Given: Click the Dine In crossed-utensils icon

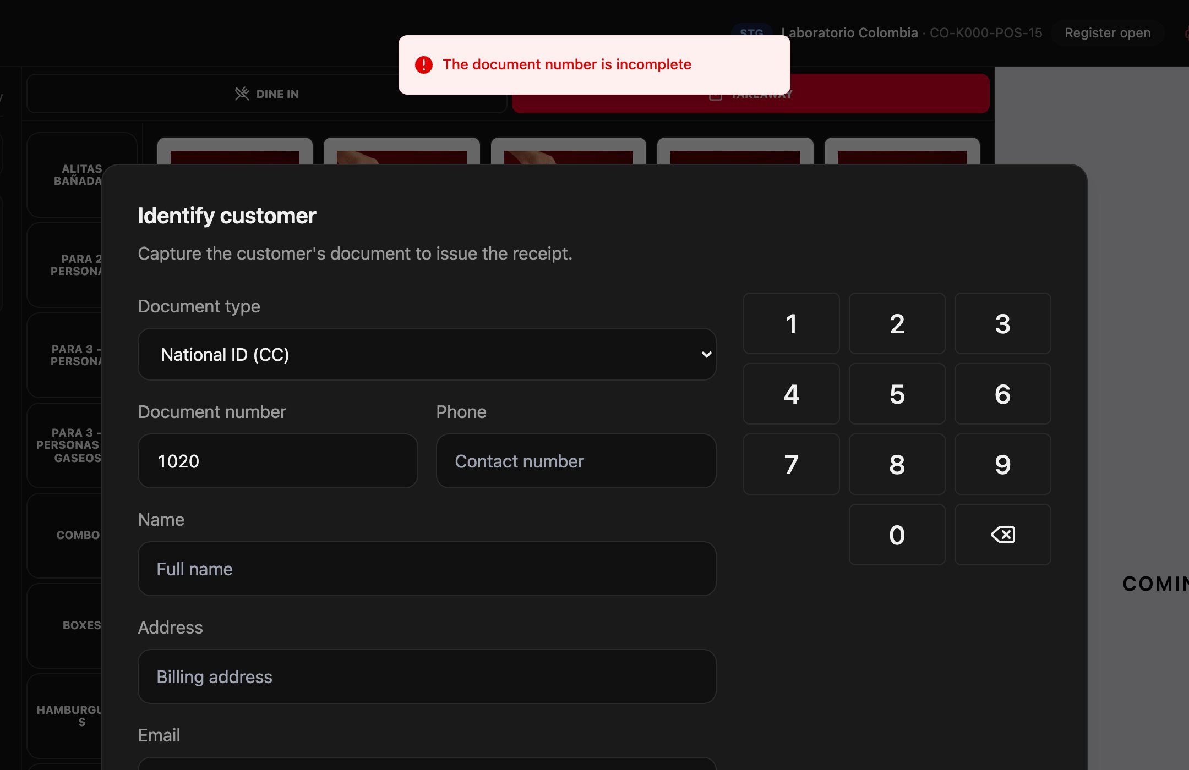Looking at the screenshot, I should click(242, 94).
